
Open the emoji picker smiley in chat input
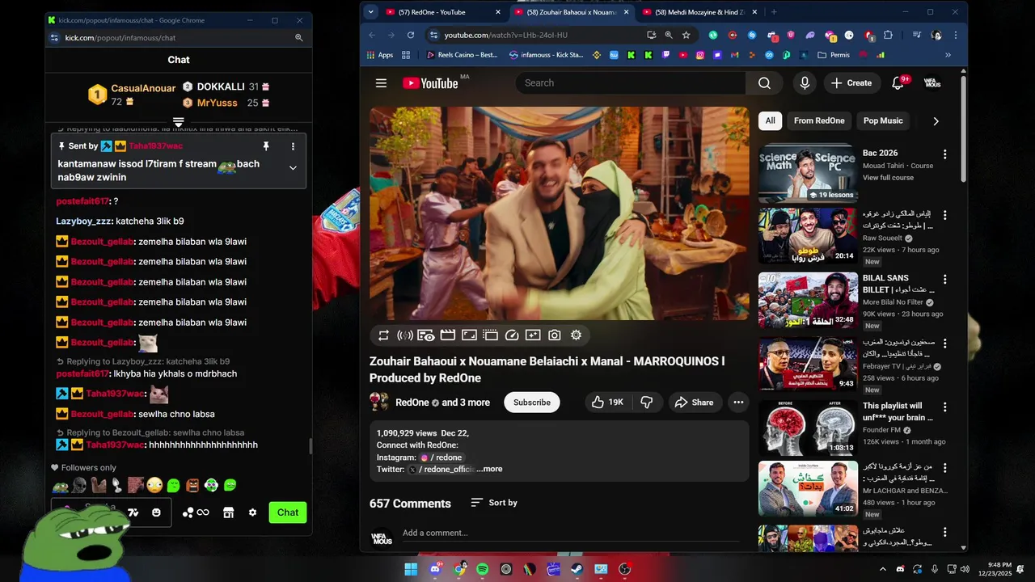(x=156, y=512)
